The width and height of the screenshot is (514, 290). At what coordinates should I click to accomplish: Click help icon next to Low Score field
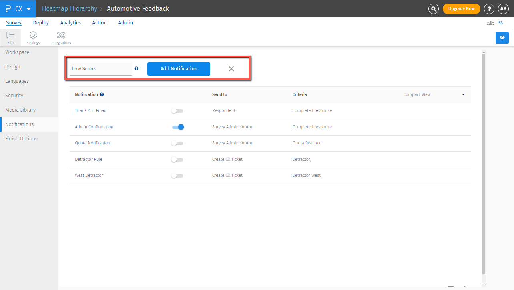(x=136, y=69)
